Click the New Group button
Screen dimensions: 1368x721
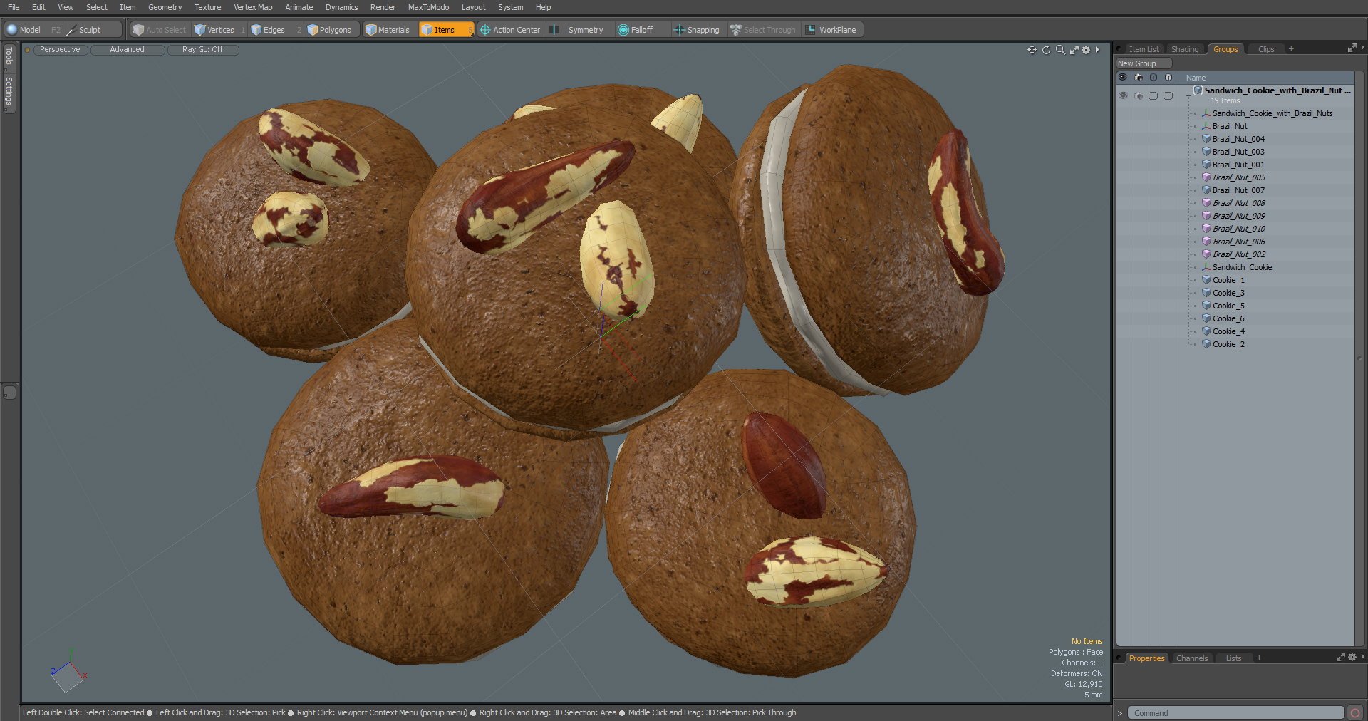click(1144, 63)
